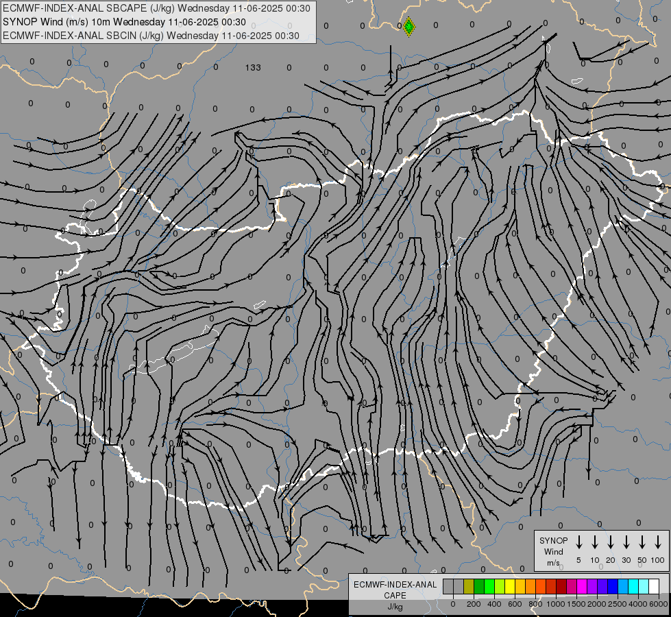Click the 20 m/s wind legend arrow
Image resolution: width=671 pixels, height=617 pixels.
point(611,542)
